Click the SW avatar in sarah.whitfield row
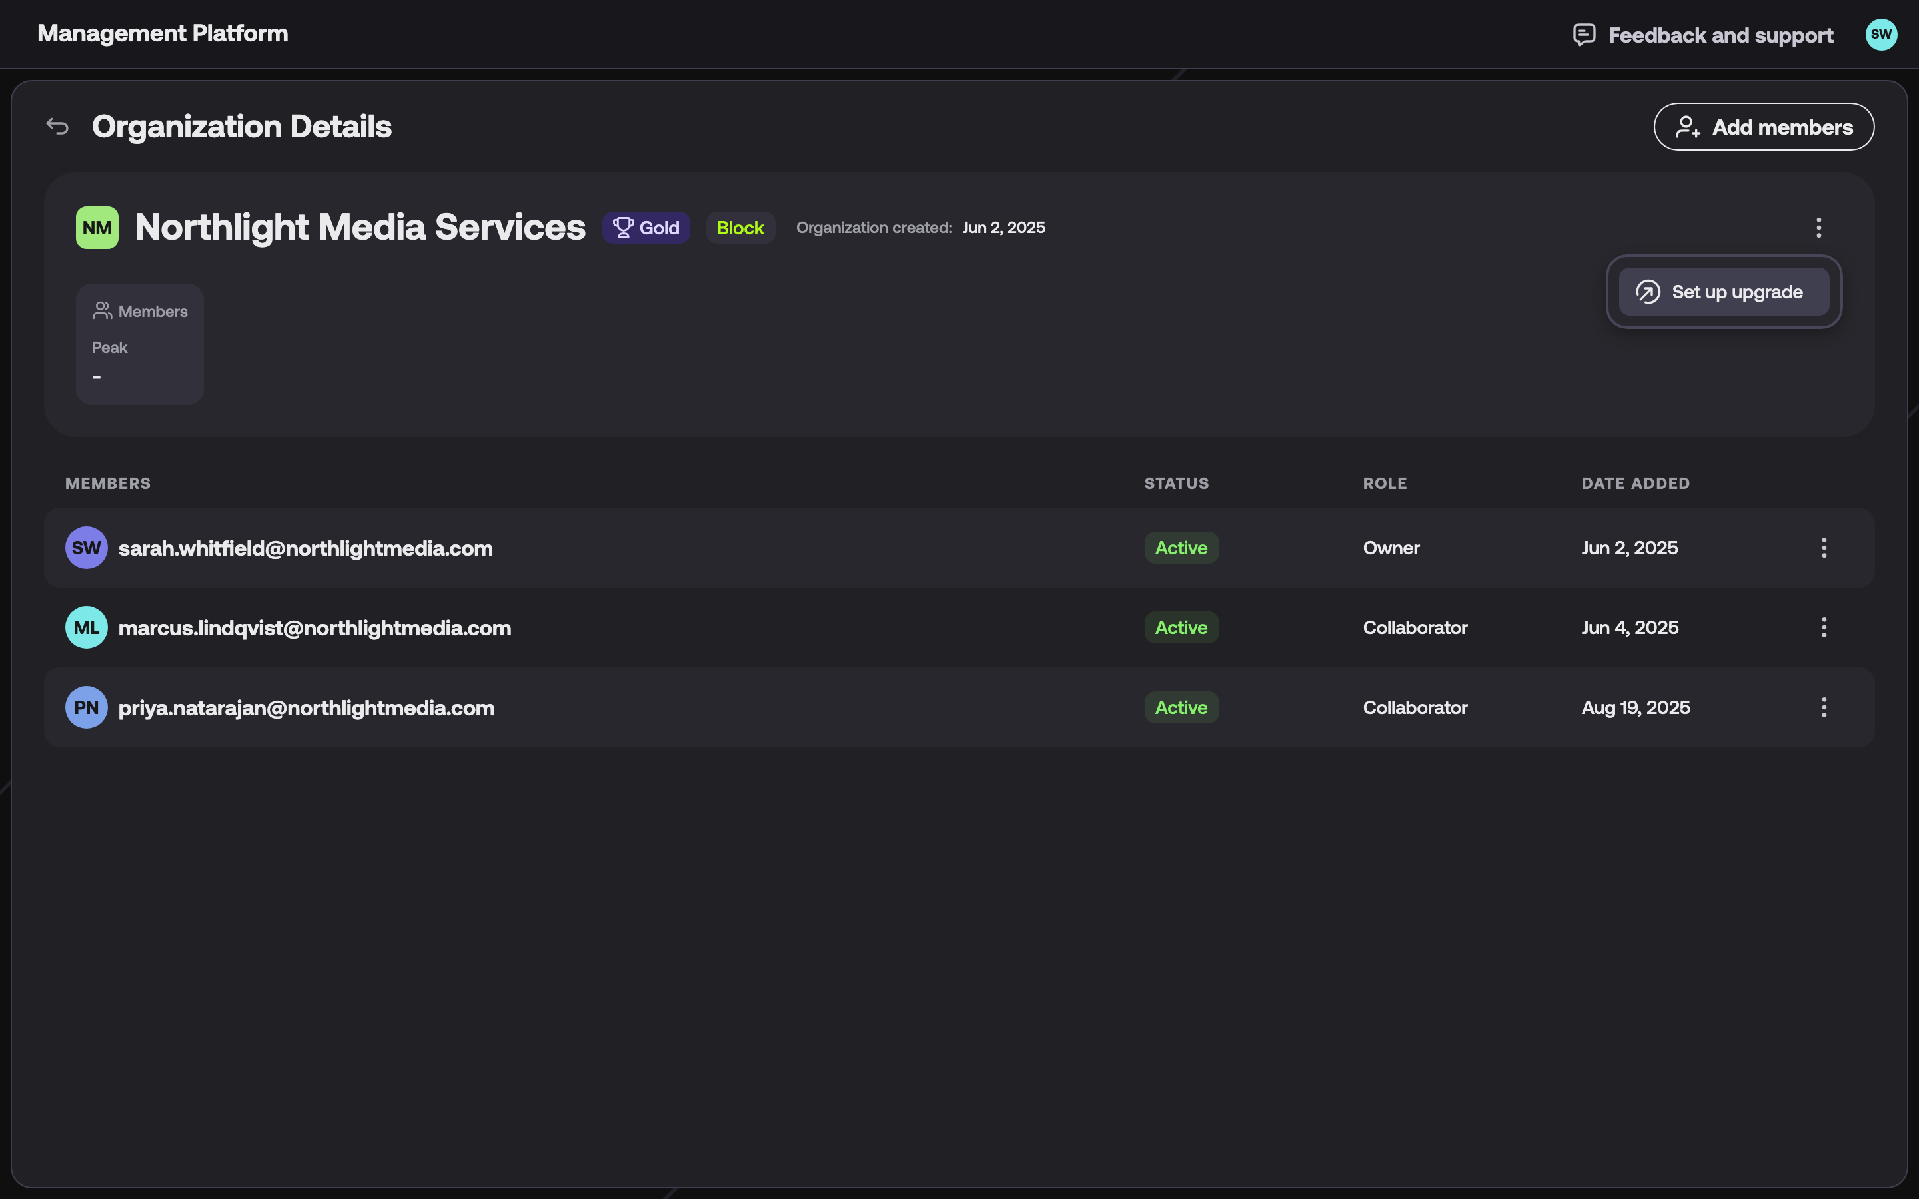The width and height of the screenshot is (1919, 1199). tap(87, 547)
